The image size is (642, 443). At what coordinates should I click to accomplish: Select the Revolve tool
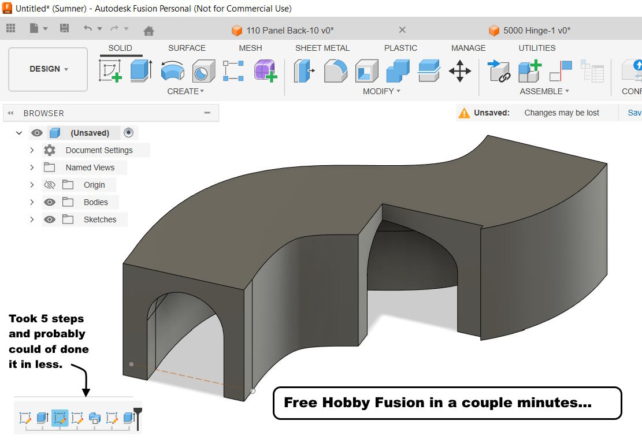coord(172,71)
